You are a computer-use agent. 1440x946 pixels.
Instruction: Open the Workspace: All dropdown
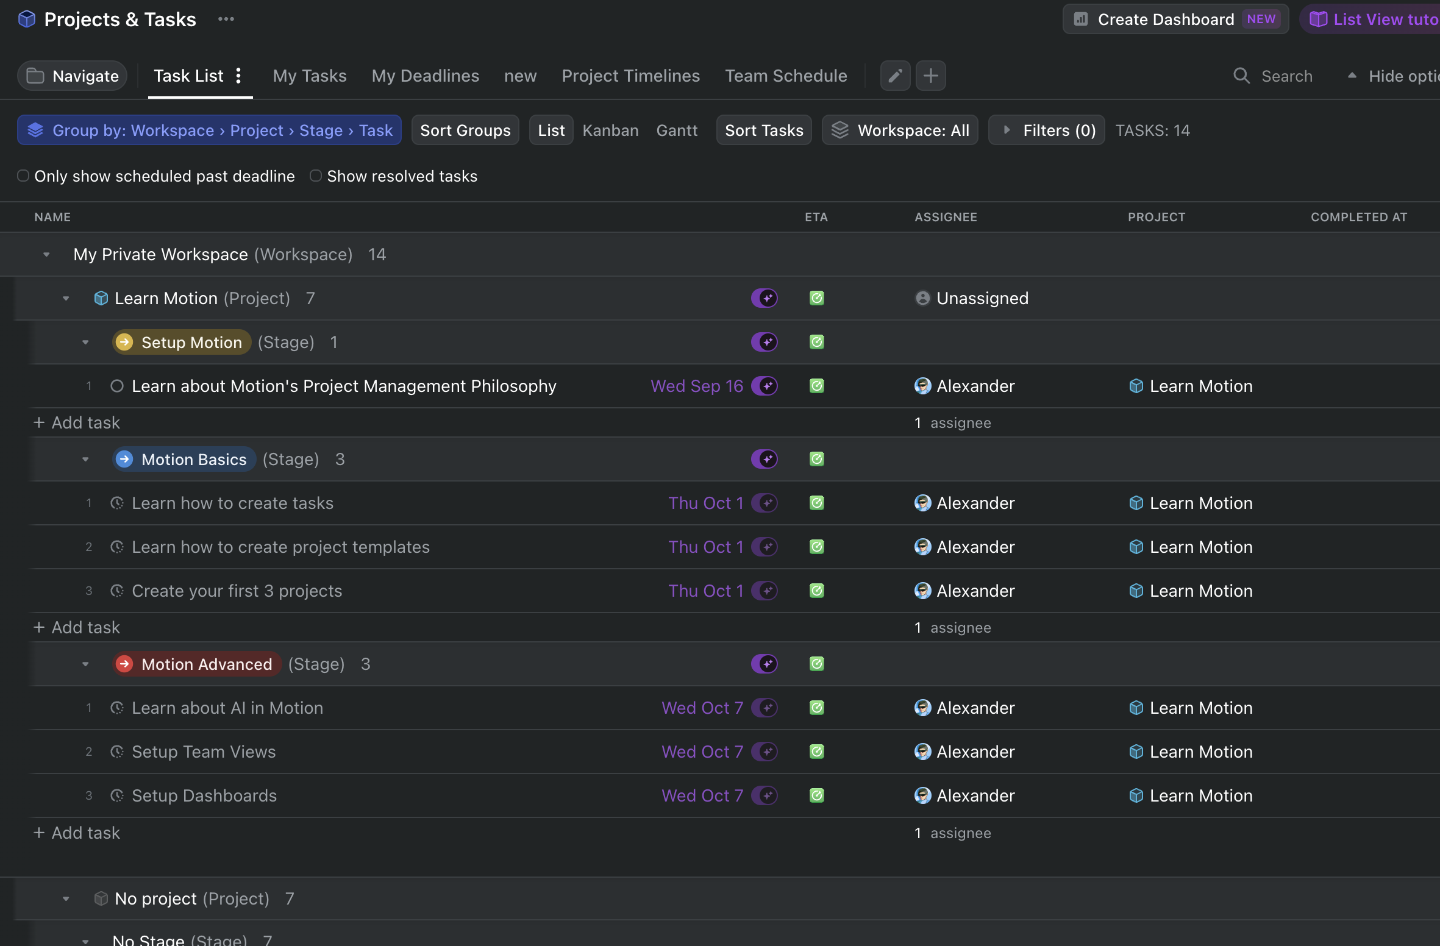tap(900, 130)
